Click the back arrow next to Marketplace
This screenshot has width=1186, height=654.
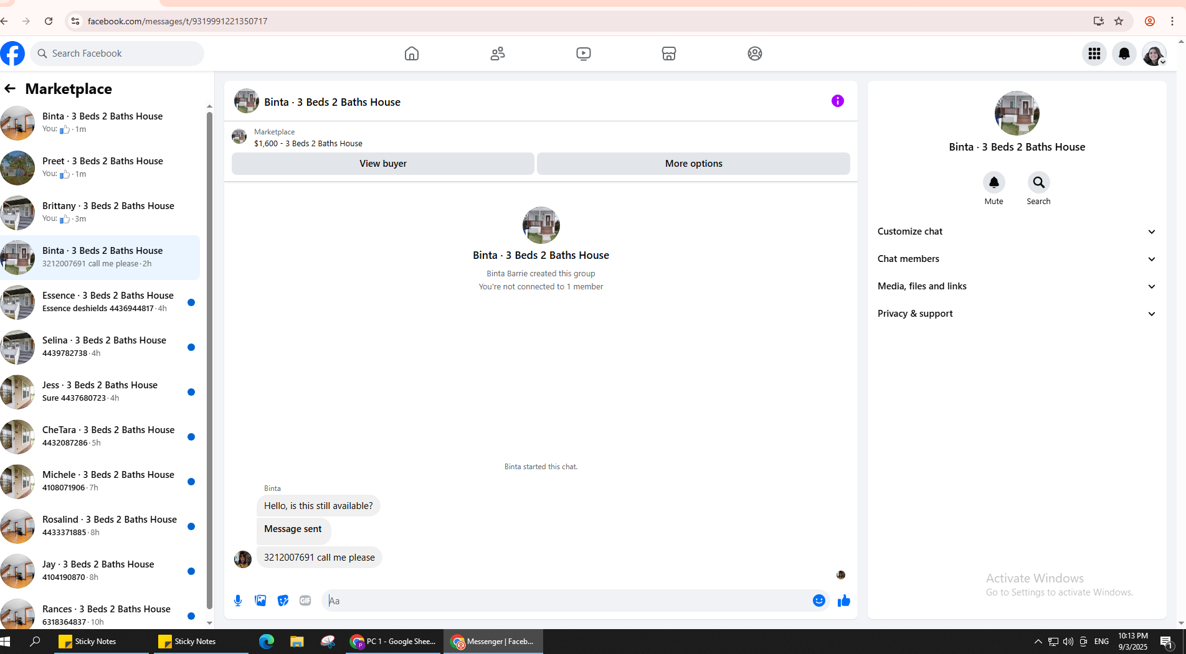click(10, 88)
